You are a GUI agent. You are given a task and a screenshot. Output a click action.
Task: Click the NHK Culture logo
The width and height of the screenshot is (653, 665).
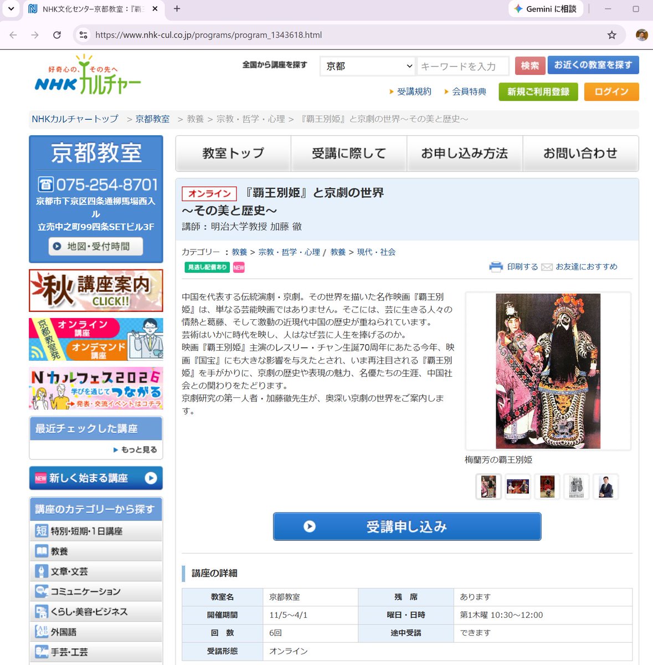click(x=88, y=74)
